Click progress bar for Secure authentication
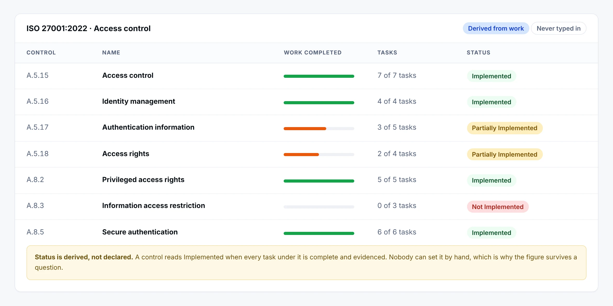613x306 pixels. click(x=319, y=233)
